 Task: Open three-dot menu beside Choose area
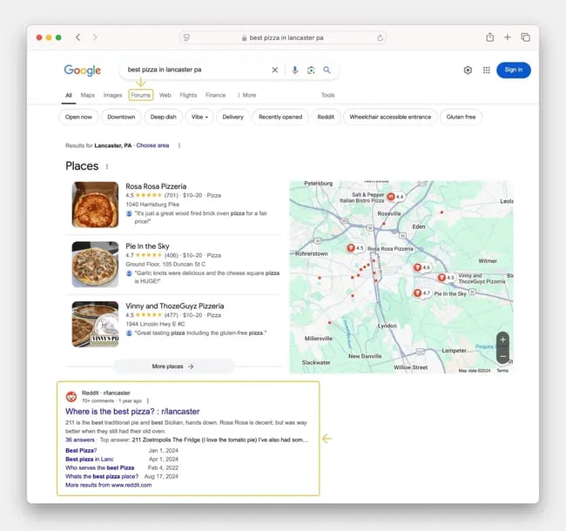(x=179, y=145)
